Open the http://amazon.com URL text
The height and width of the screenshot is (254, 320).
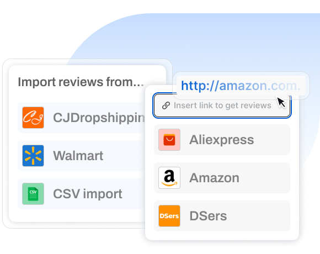pos(241,86)
